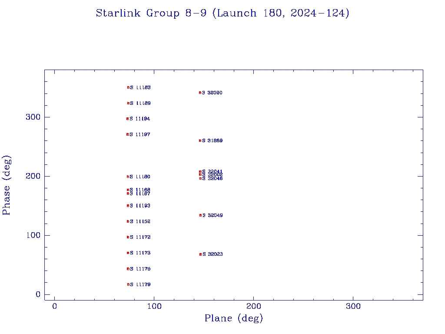Click the satellite label 'S 11175'

pyautogui.click(x=140, y=269)
